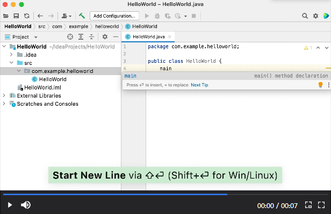
Task: Select example in the breadcrumb bar
Action: point(78,26)
